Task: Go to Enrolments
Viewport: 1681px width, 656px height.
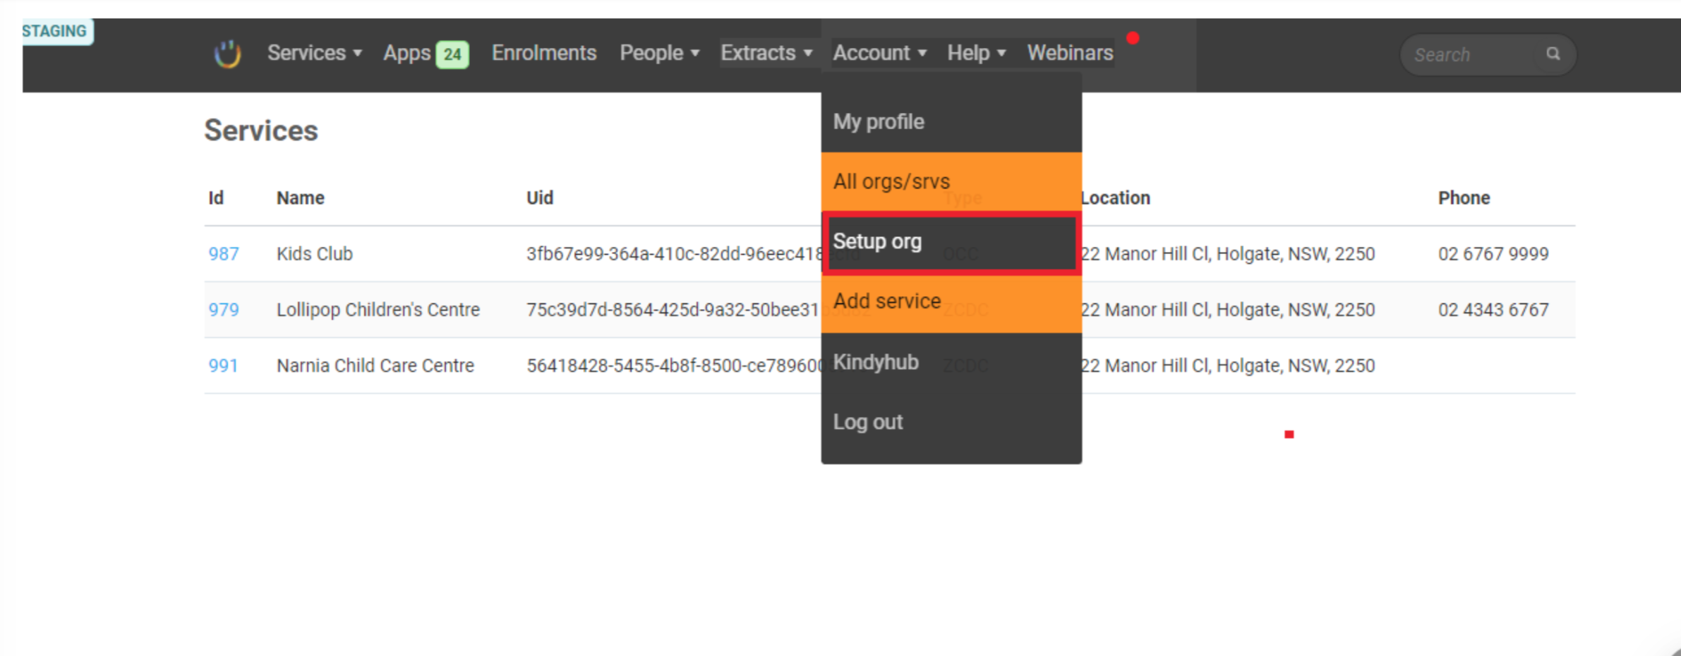Action: (543, 53)
